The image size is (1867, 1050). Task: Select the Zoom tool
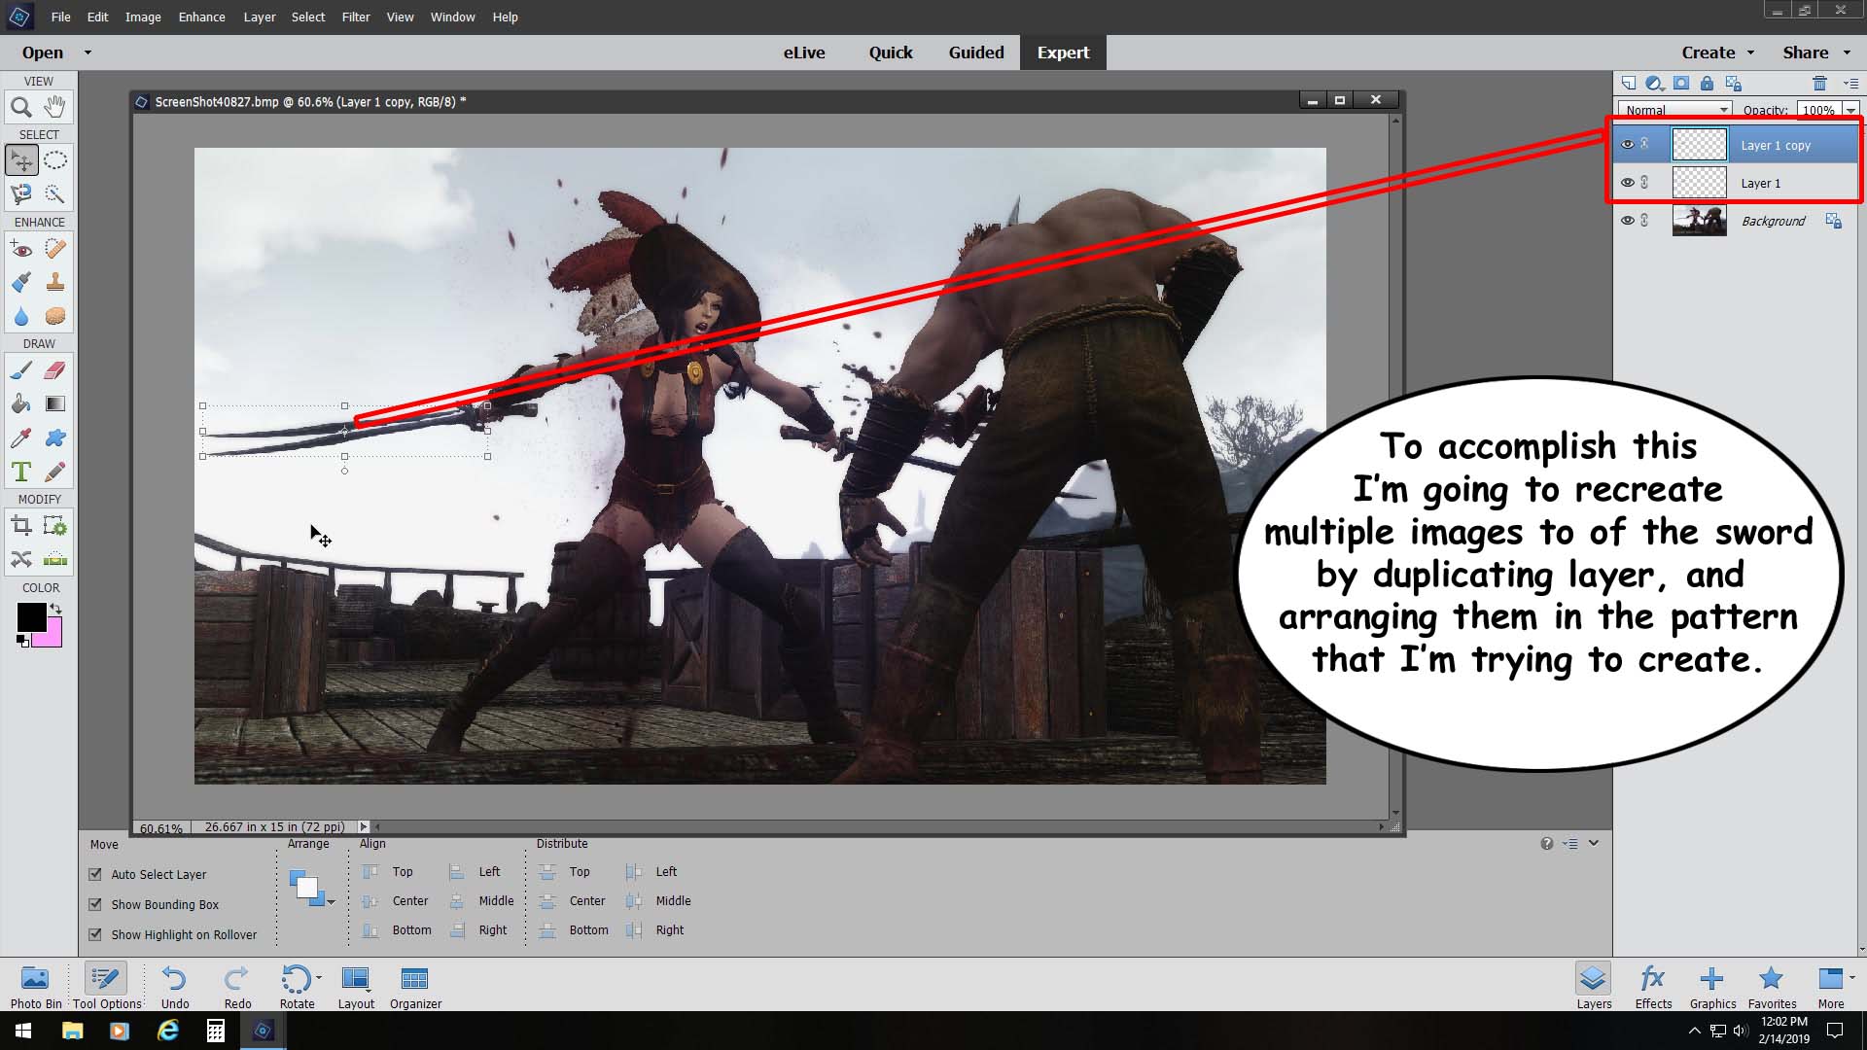21,107
